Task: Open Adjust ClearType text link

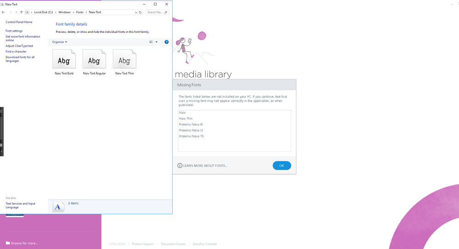Action: coord(19,46)
